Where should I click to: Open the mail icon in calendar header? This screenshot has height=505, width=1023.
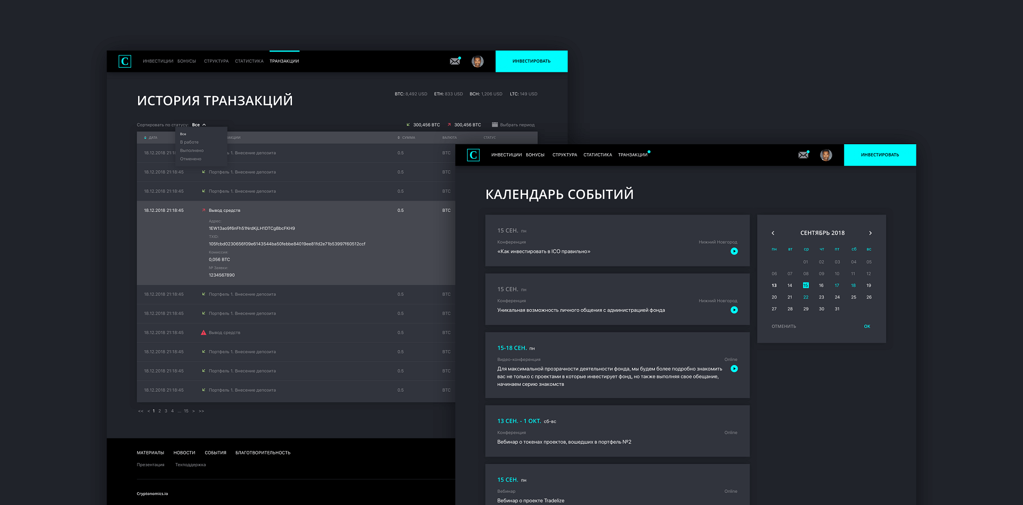tap(803, 155)
